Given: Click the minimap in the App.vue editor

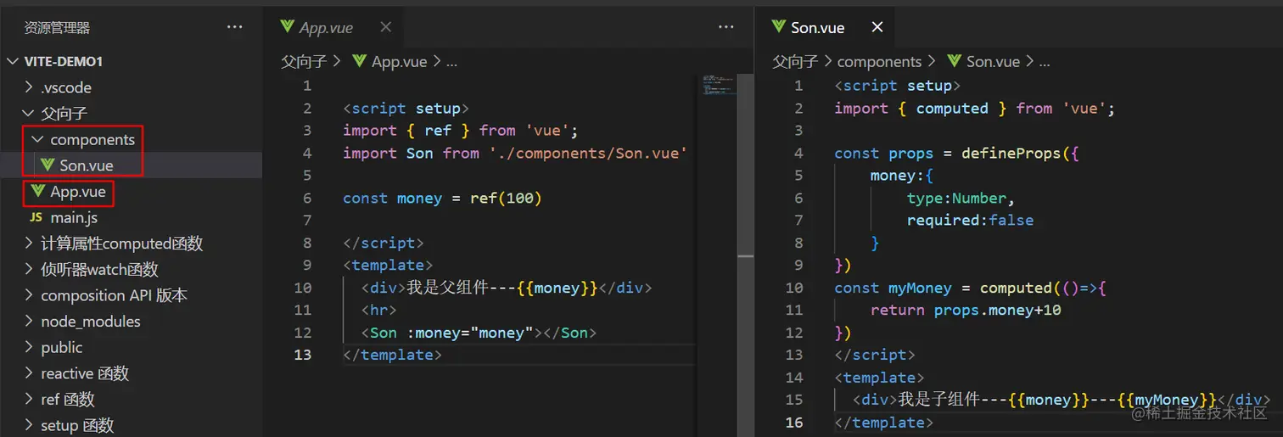Looking at the screenshot, I should (717, 87).
